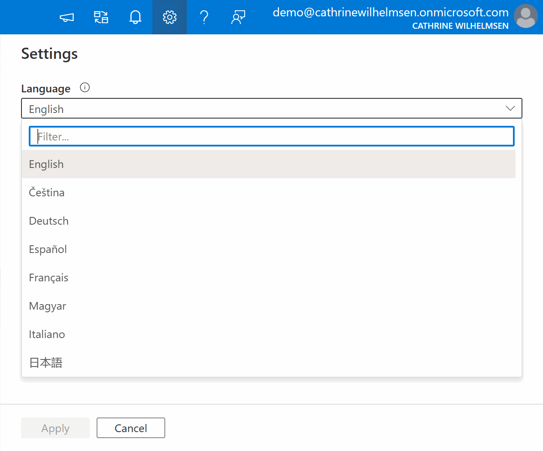The height and width of the screenshot is (451, 543).
Task: Click the Cancel button
Action: (x=131, y=428)
